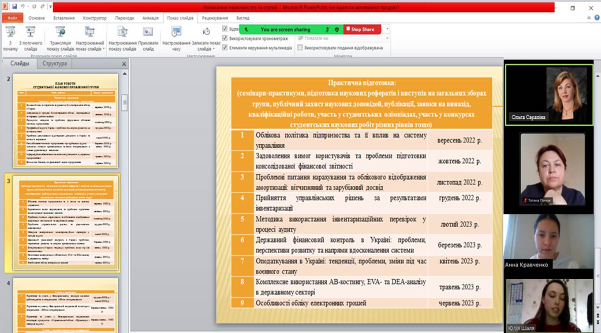Switch to the 'Конструктор' ribbon tab
This screenshot has height=333, width=601.
[95, 18]
